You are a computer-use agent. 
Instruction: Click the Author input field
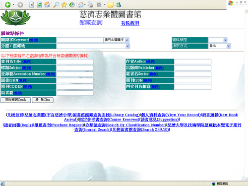pos(193,62)
